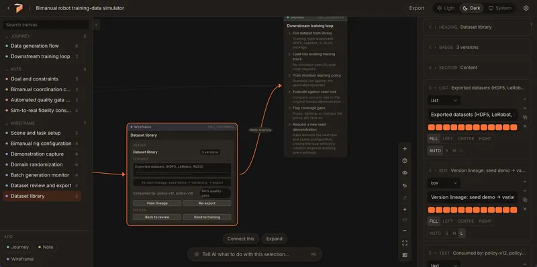Collapse the right inspector panel chevron
Image resolution: width=537 pixels, height=267 pixels.
click(x=531, y=25)
